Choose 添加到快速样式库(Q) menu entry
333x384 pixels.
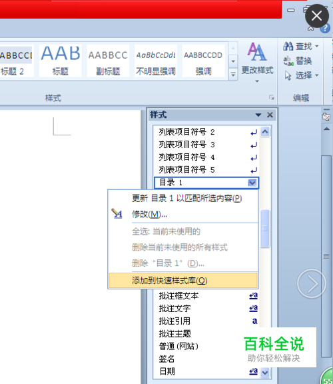183,281
